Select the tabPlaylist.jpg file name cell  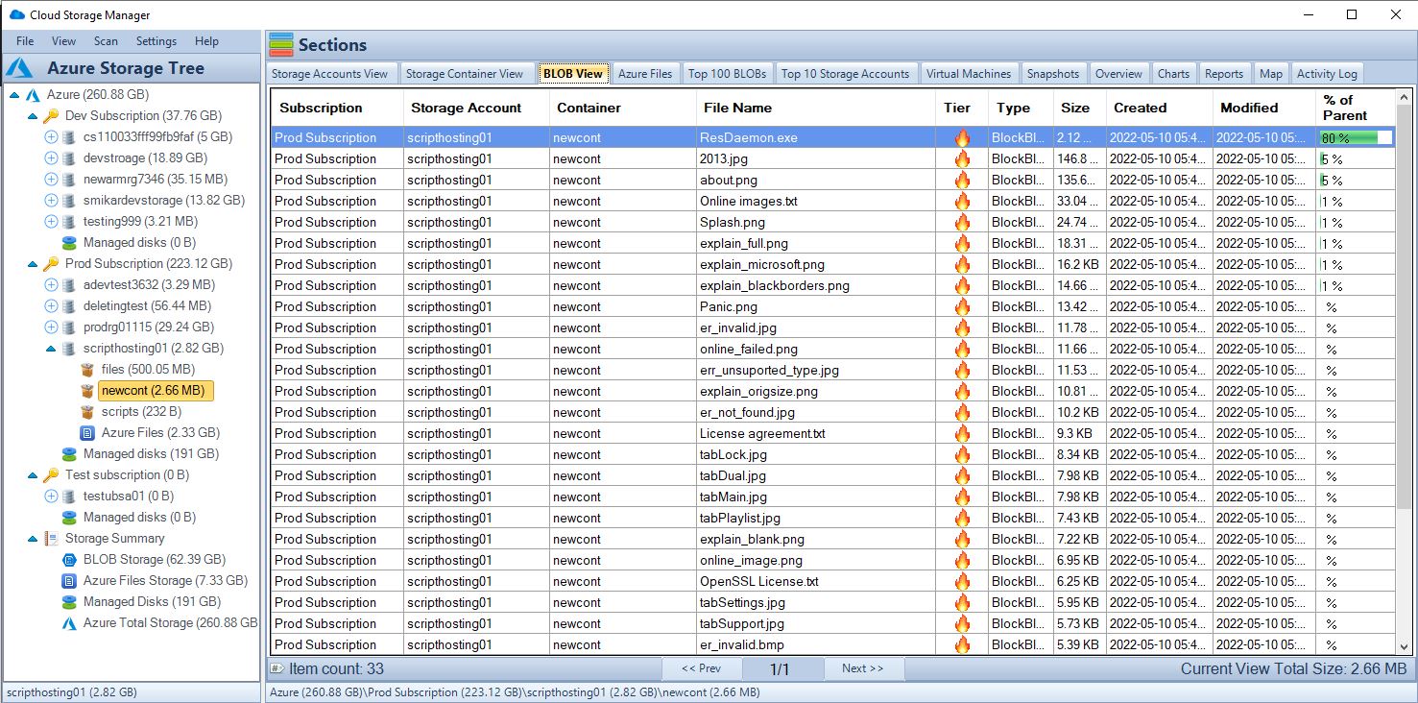point(816,518)
